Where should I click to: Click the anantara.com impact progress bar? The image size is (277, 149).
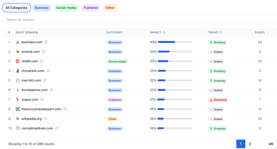175,42
